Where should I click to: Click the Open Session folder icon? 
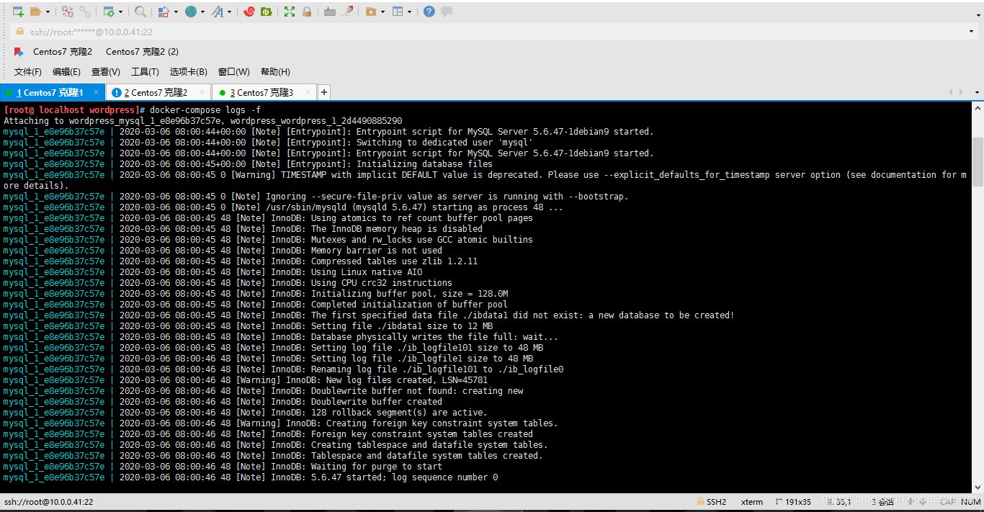36,12
